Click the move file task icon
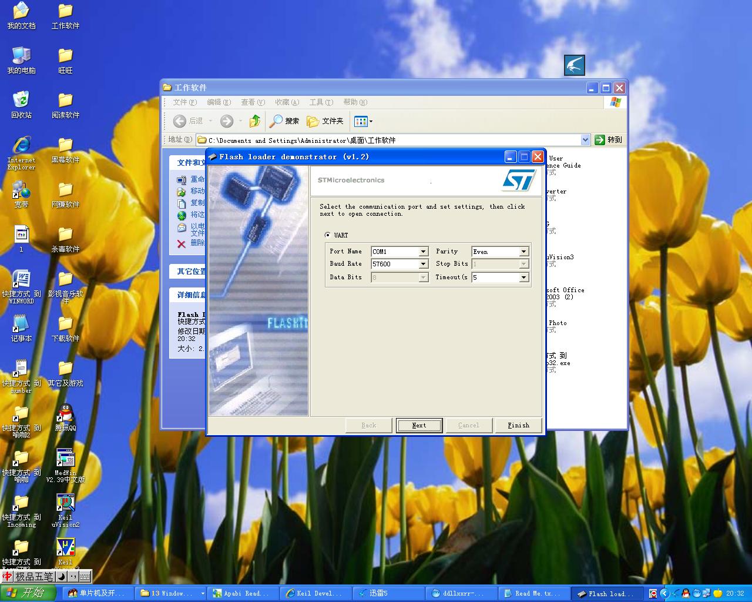This screenshot has height=602, width=752. tap(182, 192)
